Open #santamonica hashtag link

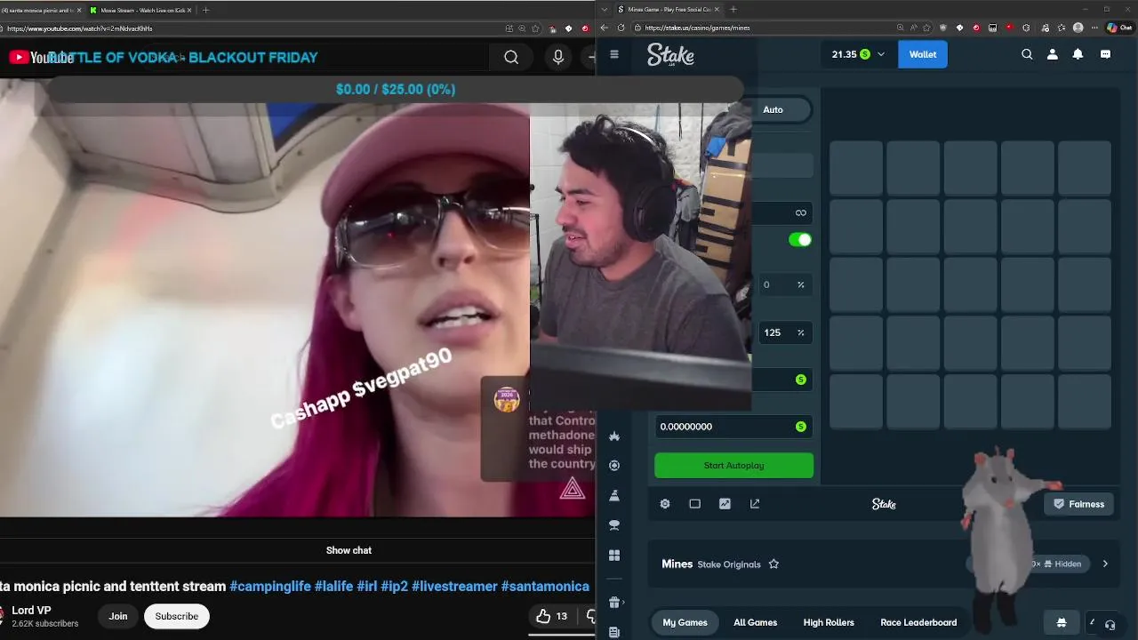point(545,587)
